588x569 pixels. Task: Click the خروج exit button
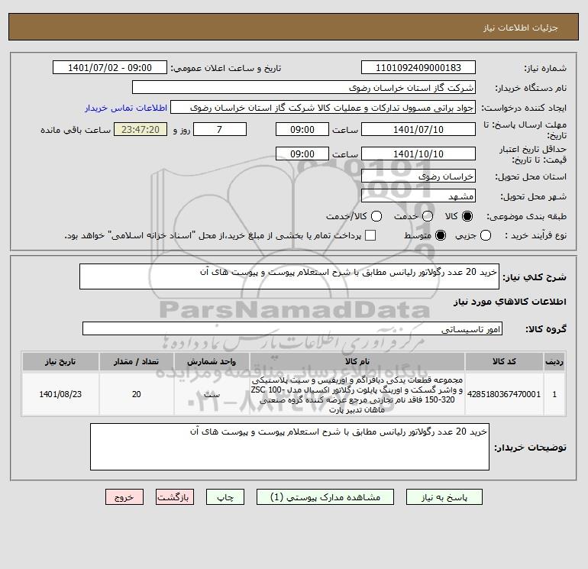point(124,497)
